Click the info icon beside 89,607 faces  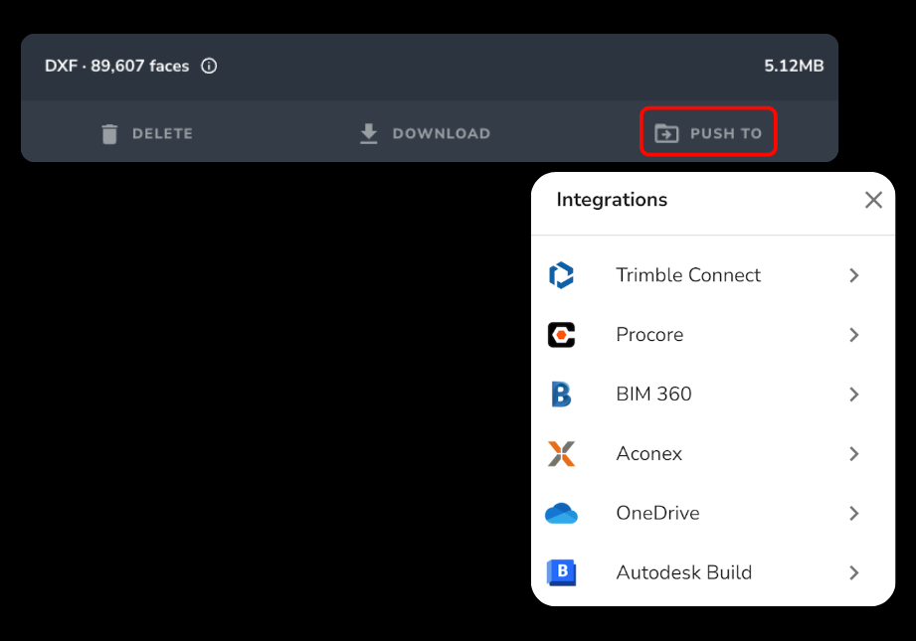click(209, 66)
